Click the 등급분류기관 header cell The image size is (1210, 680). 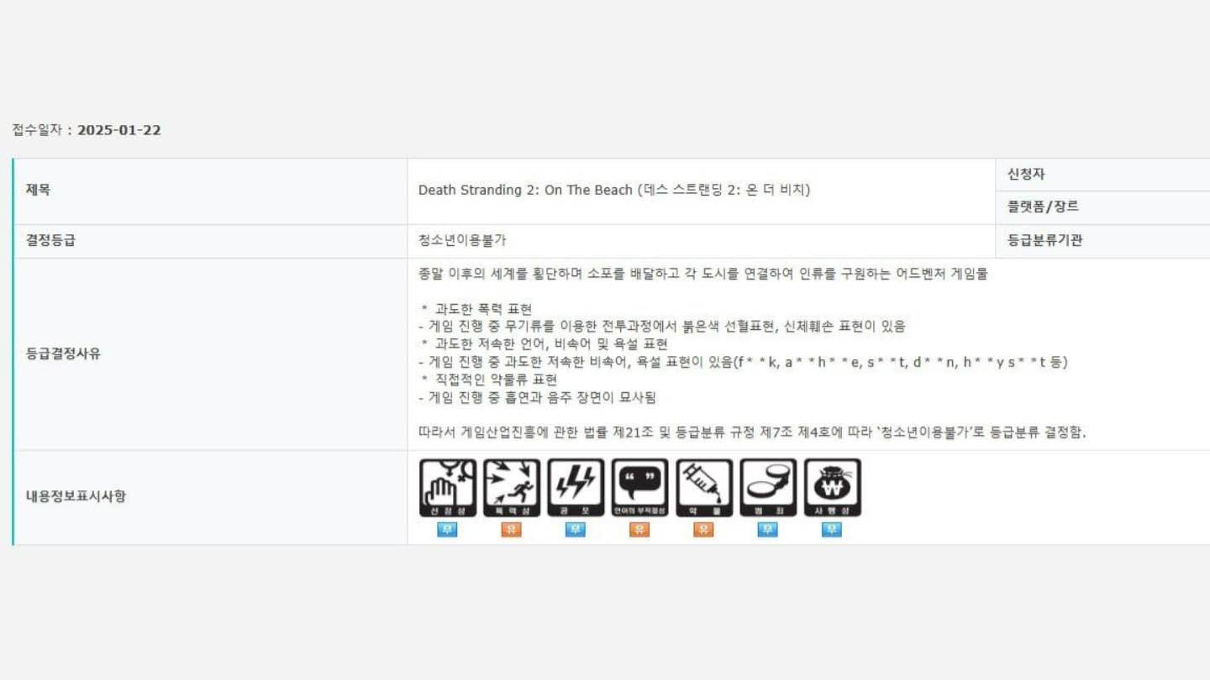pos(1102,241)
